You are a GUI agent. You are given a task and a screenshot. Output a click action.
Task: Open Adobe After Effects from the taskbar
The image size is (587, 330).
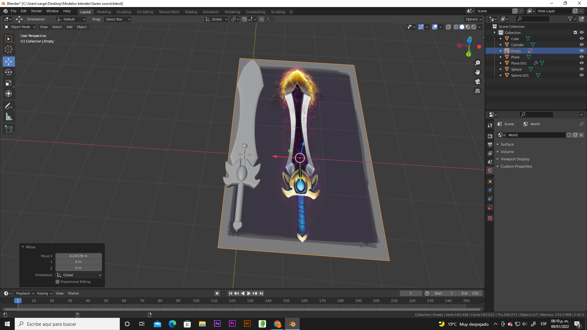[217, 324]
